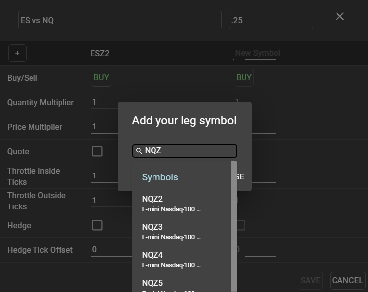The image size is (368, 292).
Task: Click the SAVE button
Action: 310,280
